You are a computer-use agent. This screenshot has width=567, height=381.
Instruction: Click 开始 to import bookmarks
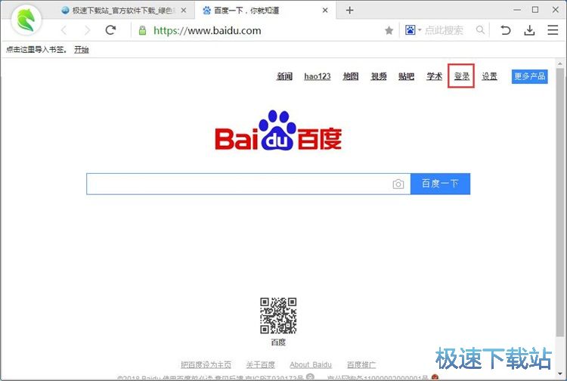(x=82, y=50)
